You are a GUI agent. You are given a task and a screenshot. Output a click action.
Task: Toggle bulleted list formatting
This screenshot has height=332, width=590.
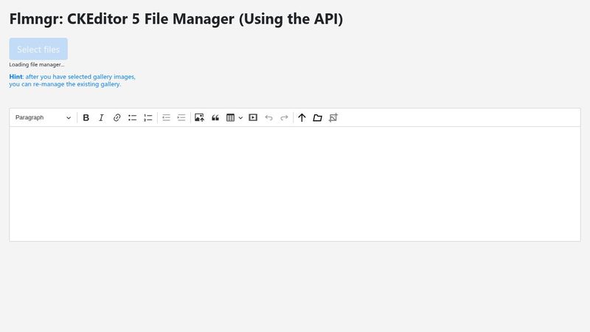click(x=133, y=117)
